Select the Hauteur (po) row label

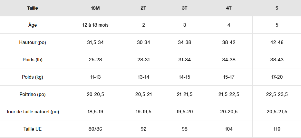coord(33,42)
